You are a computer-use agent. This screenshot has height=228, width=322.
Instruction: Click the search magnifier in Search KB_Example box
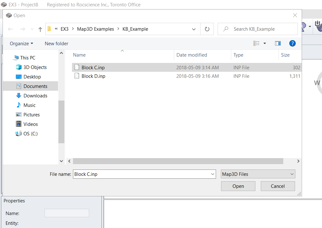225,29
